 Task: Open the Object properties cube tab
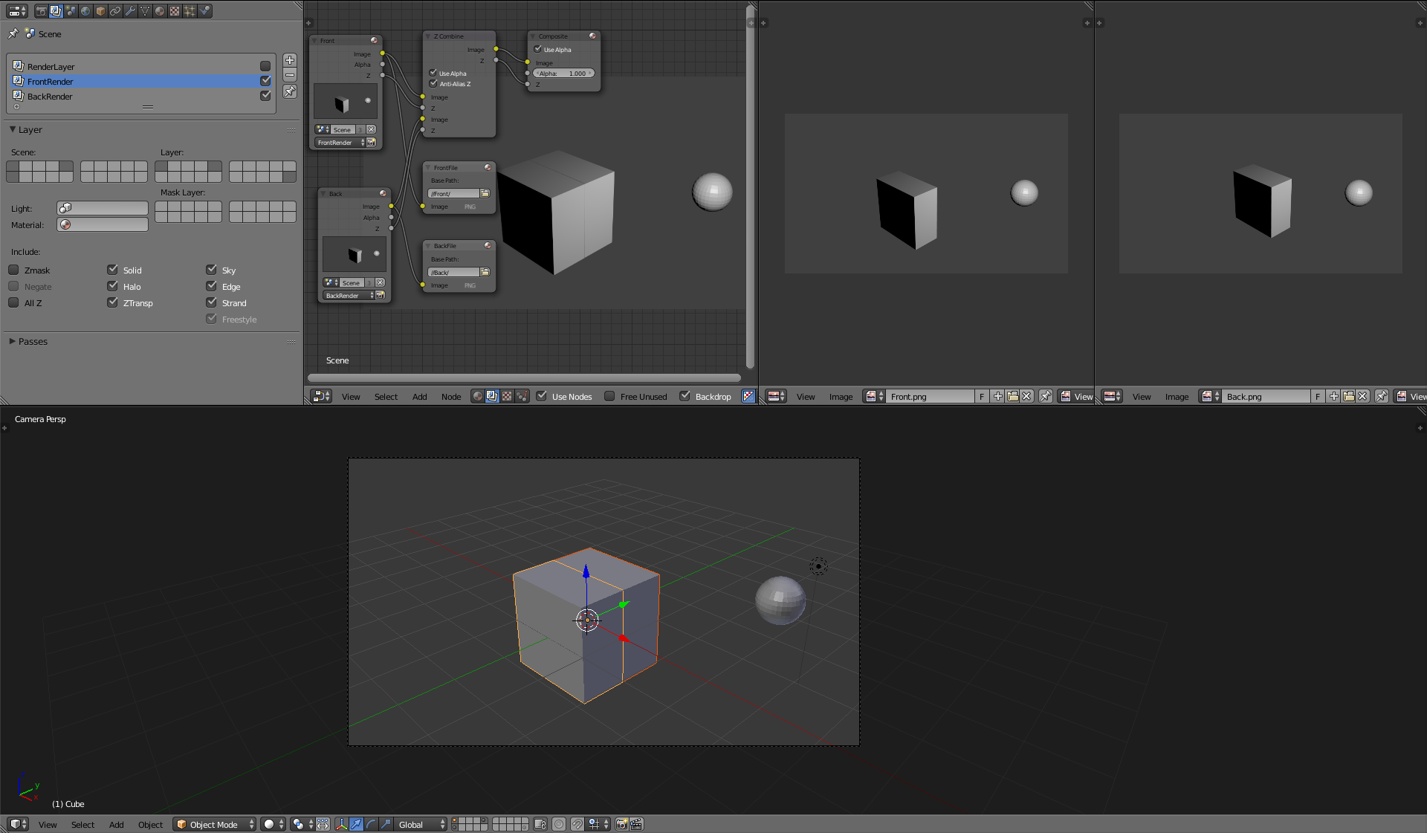click(x=100, y=11)
